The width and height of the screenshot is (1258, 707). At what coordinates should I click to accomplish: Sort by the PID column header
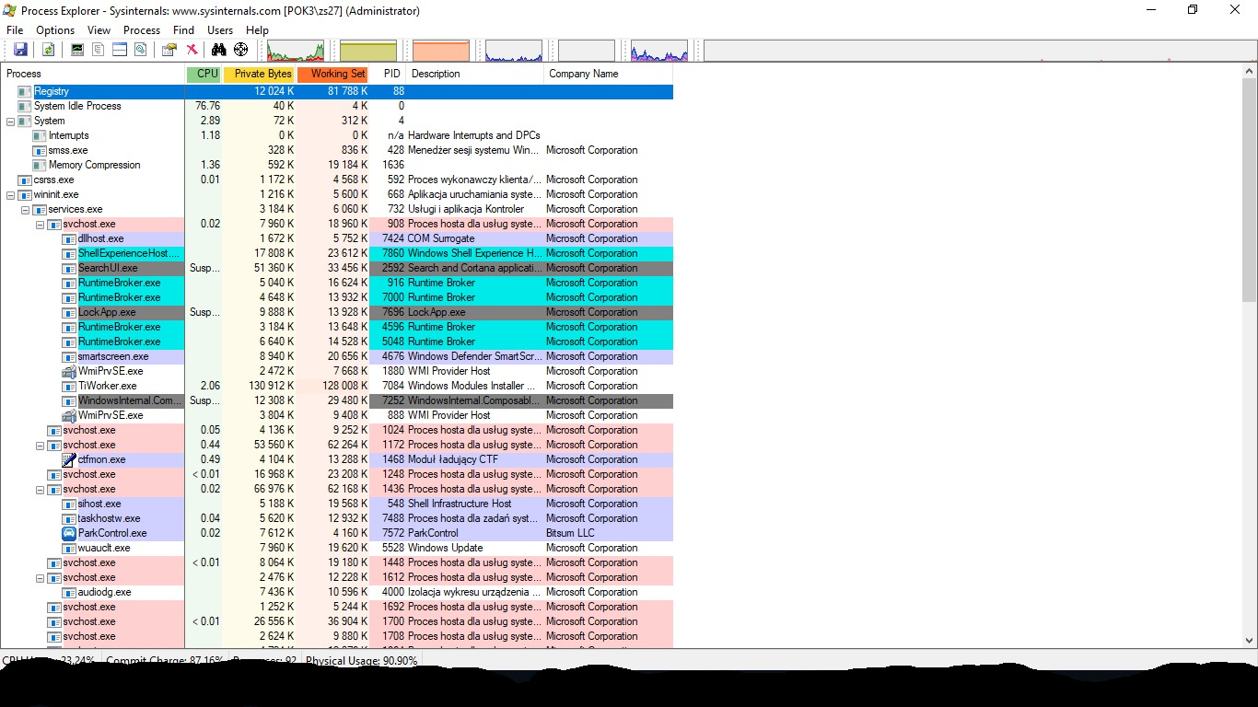coord(389,74)
